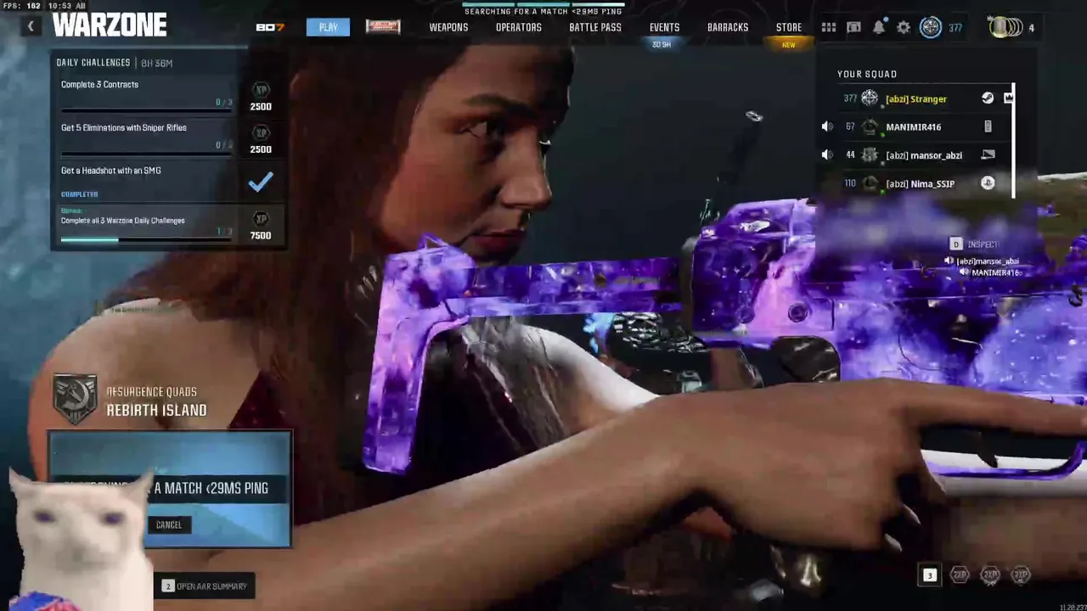Click the first double XP token
Screen dimensions: 1087x611
point(960,575)
